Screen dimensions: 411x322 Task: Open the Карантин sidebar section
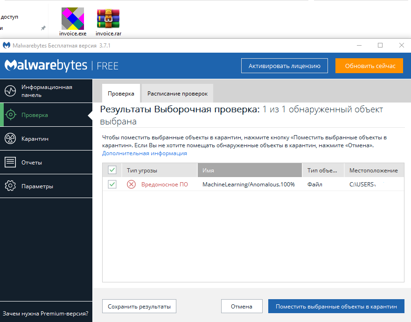click(x=46, y=138)
